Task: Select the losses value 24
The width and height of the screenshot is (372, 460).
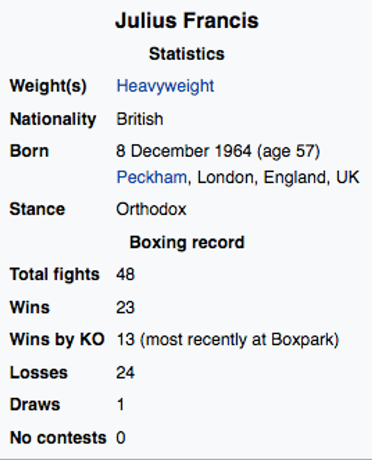Action: 125,372
